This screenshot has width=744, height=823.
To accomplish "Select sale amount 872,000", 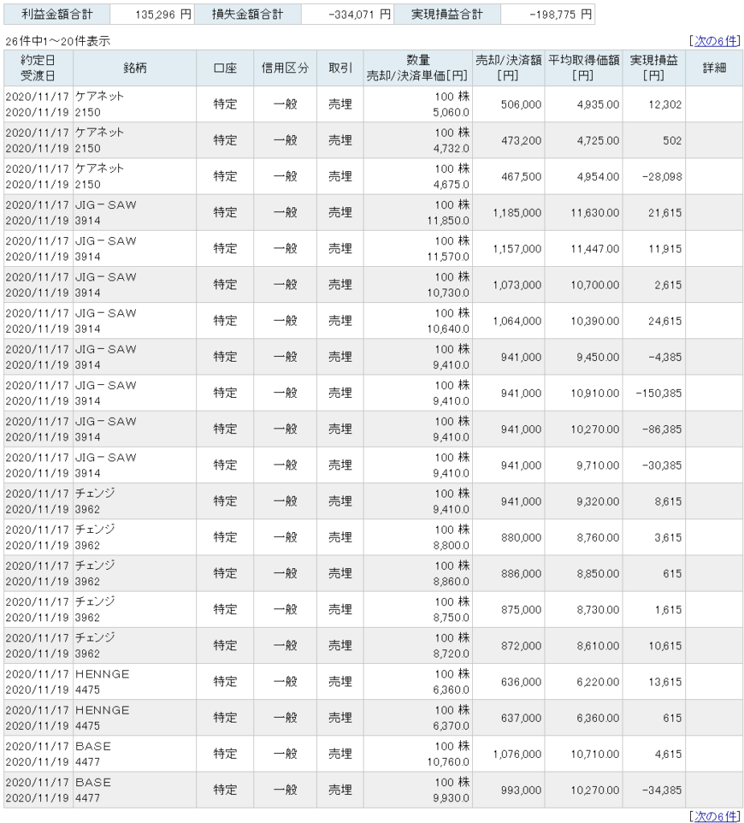I will click(520, 646).
